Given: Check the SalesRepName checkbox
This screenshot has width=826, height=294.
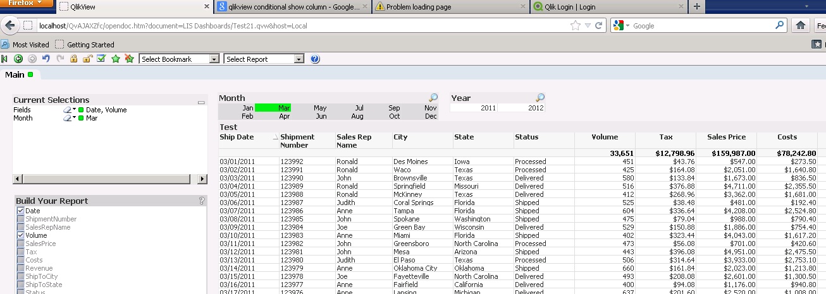Looking at the screenshot, I should tap(21, 227).
